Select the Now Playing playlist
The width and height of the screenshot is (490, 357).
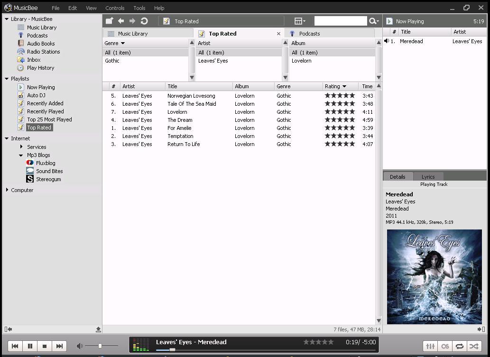[x=41, y=87]
